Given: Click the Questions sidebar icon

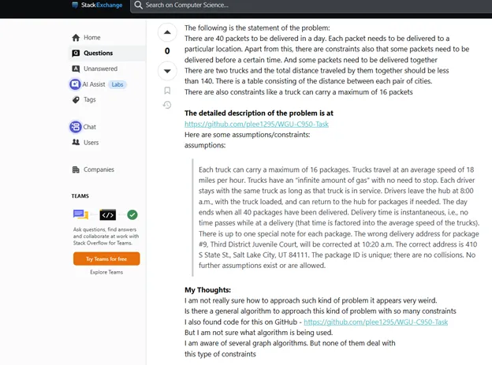Looking at the screenshot, I should [76, 53].
